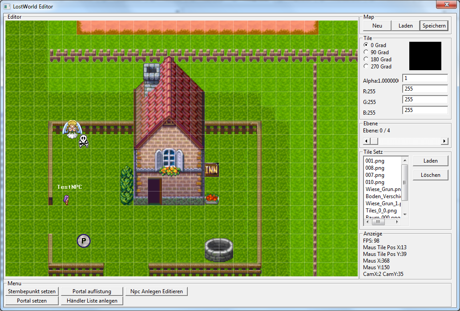Click the 'Maus Tile Pos Y:39' readout
The width and height of the screenshot is (460, 311).
[385, 254]
